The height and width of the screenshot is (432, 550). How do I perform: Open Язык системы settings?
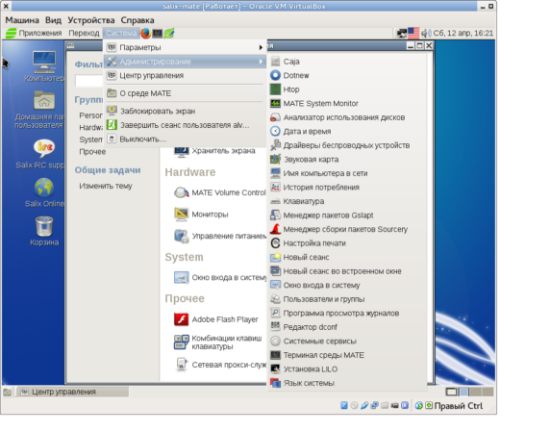(346, 383)
